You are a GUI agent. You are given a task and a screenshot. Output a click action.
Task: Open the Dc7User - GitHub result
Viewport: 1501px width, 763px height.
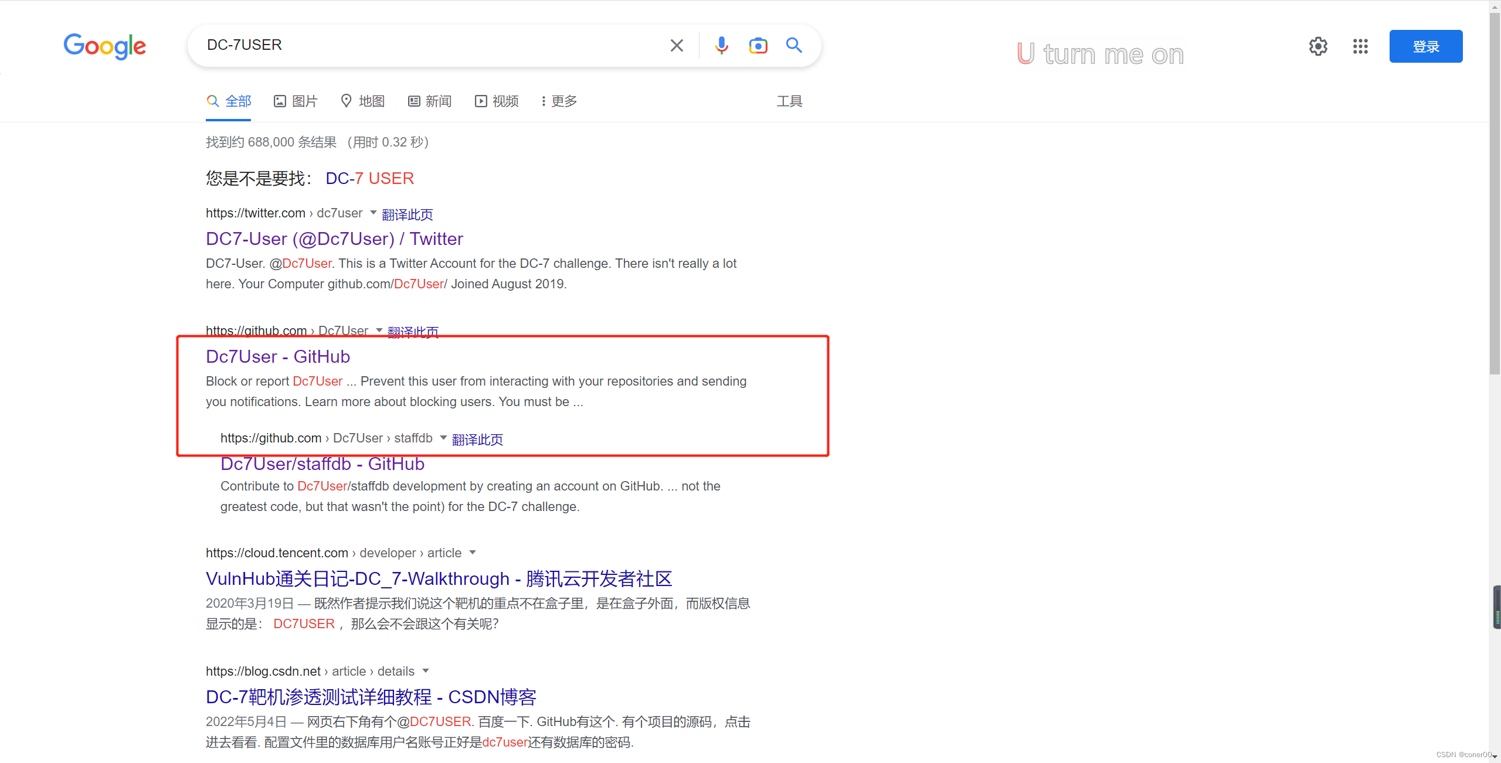pyautogui.click(x=278, y=356)
